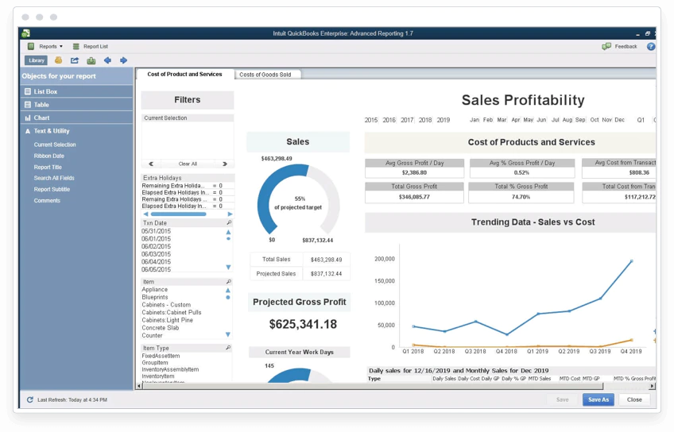The width and height of the screenshot is (674, 432).
Task: Select year 2018 in the filter
Action: [x=425, y=120]
